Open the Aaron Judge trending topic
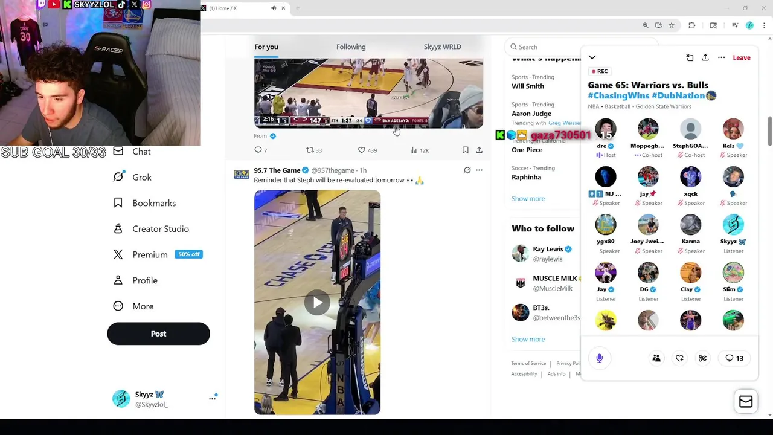773x435 pixels. (531, 114)
